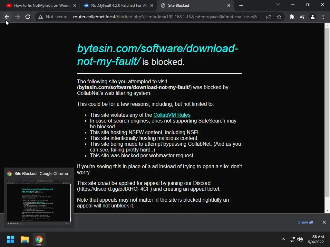Click the address bar URL
This screenshot has height=247, width=330.
[167, 17]
